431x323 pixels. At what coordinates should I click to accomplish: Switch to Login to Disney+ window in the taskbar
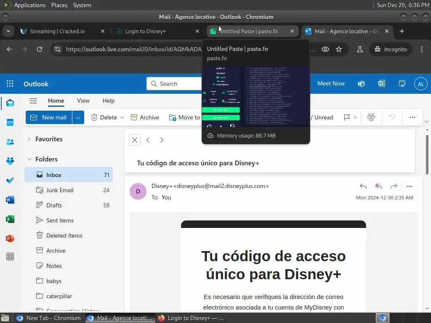(192, 318)
